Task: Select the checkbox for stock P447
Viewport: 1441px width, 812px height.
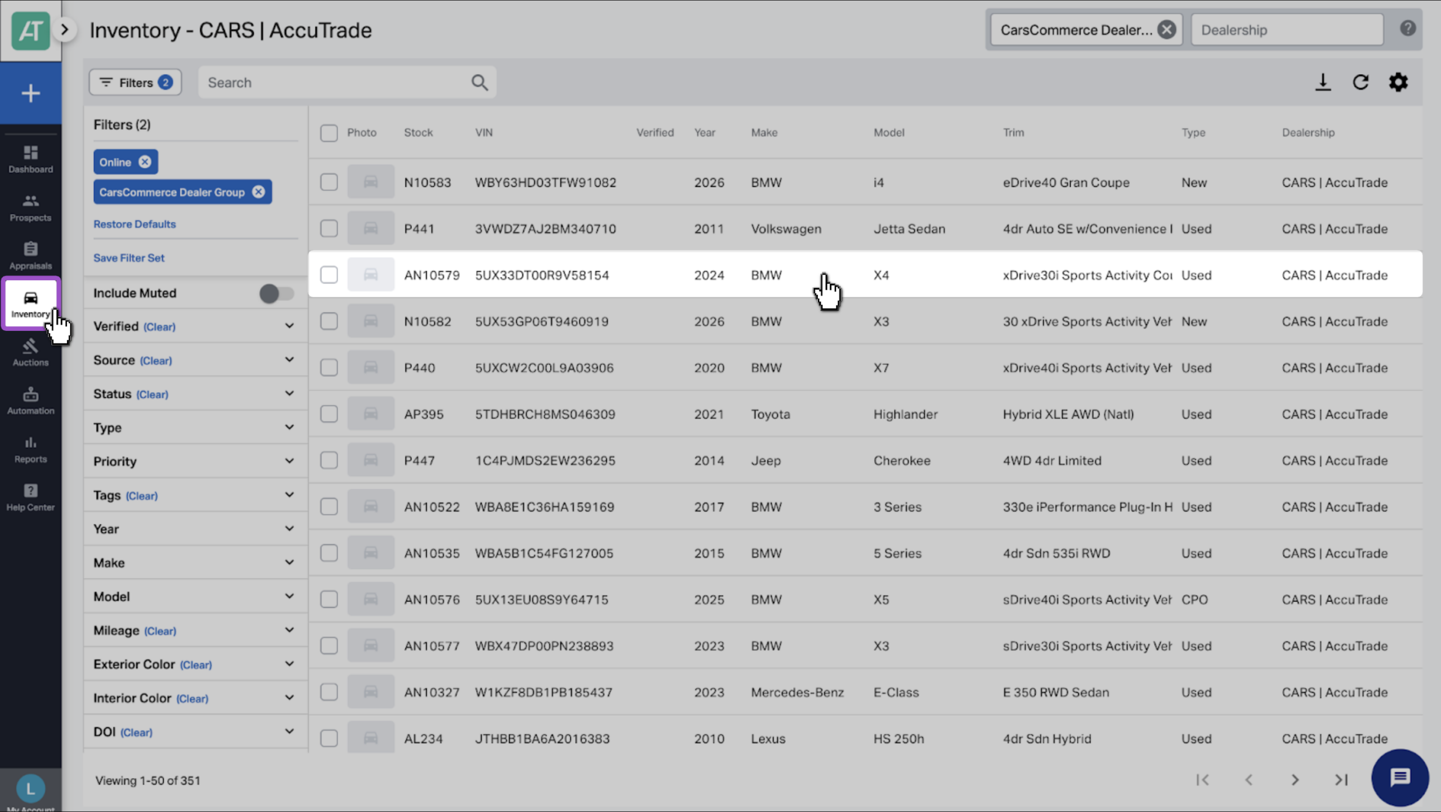Action: tap(329, 460)
